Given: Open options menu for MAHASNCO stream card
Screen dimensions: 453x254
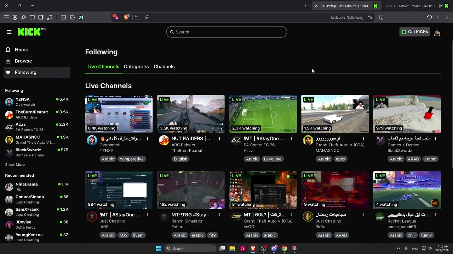Looking at the screenshot, I should (x=363, y=139).
